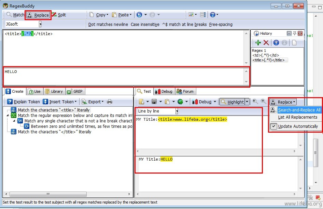The image size is (323, 209).
Task: Select 'Regex 1' in History list
Action: [x=259, y=50]
